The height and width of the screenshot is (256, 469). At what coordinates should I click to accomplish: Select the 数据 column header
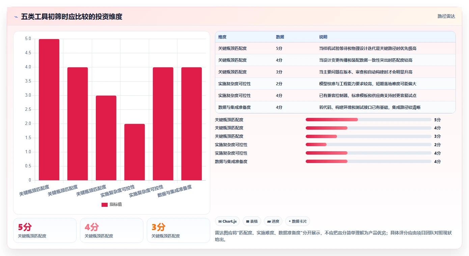click(x=280, y=37)
